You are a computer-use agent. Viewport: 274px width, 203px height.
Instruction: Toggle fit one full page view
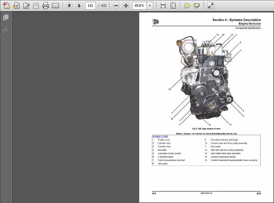coord(173,5)
